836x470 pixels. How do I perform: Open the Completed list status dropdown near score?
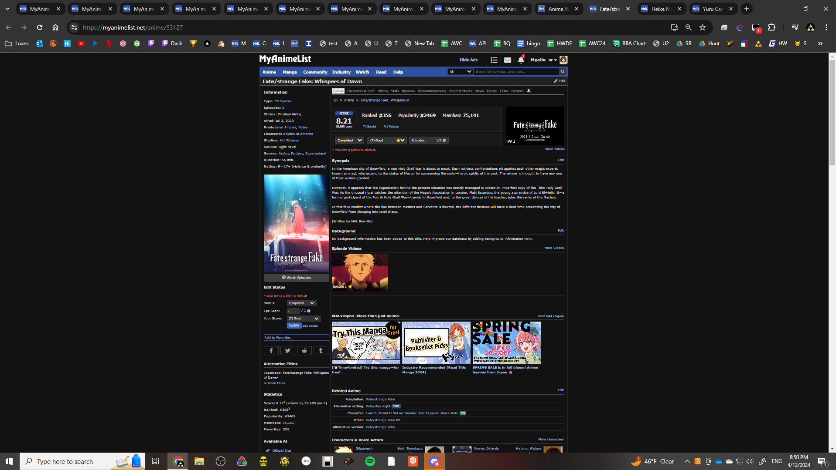349,140
